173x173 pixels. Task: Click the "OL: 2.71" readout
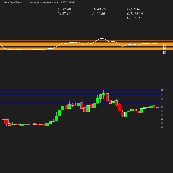point(134,18)
